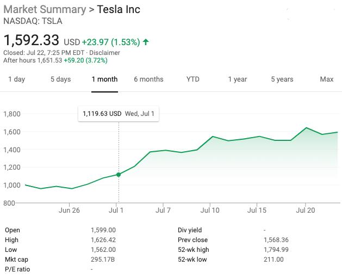Open the Disclaimer link
The image size is (342, 278).
(105, 53)
